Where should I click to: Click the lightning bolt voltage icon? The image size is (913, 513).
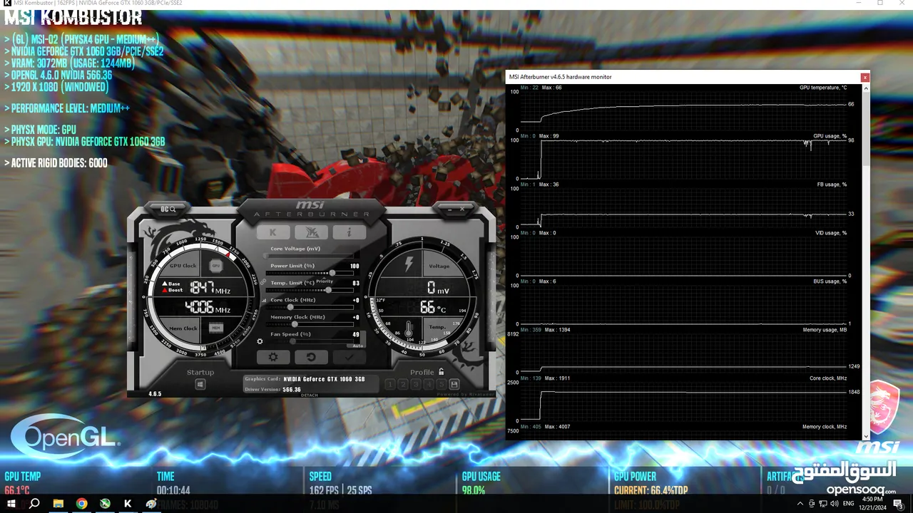[x=409, y=265]
